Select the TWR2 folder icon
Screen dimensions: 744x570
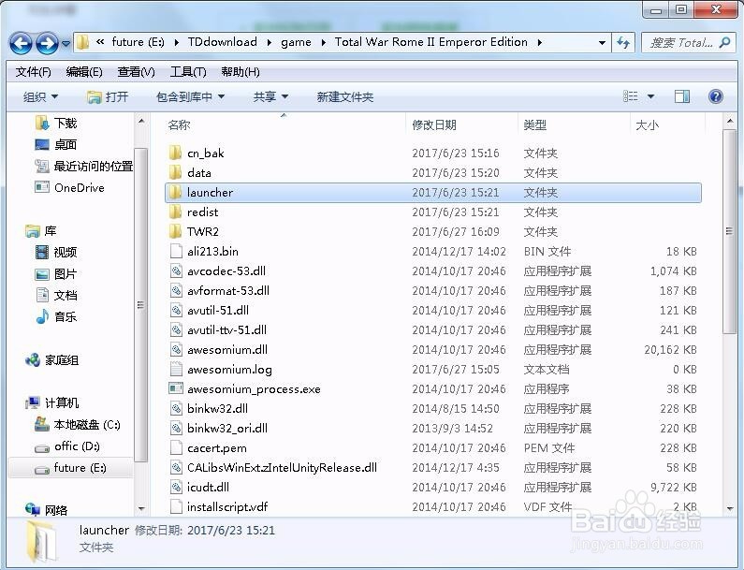coord(176,231)
